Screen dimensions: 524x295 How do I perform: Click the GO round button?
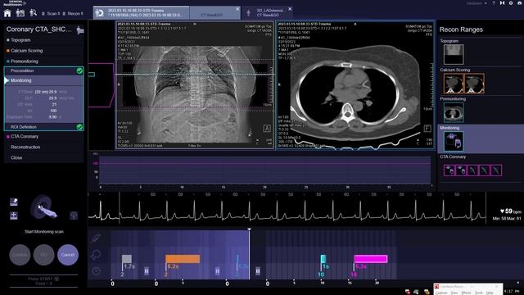43,255
